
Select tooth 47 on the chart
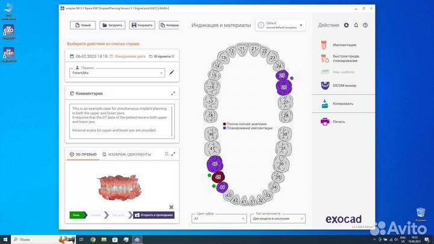(212, 148)
